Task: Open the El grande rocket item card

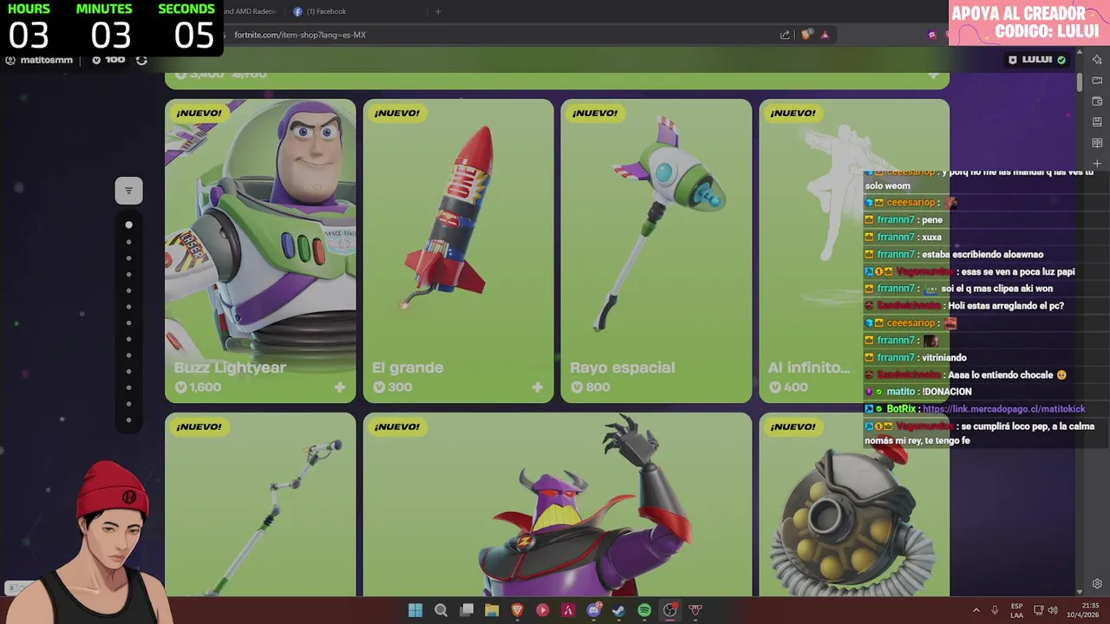Action: (458, 250)
